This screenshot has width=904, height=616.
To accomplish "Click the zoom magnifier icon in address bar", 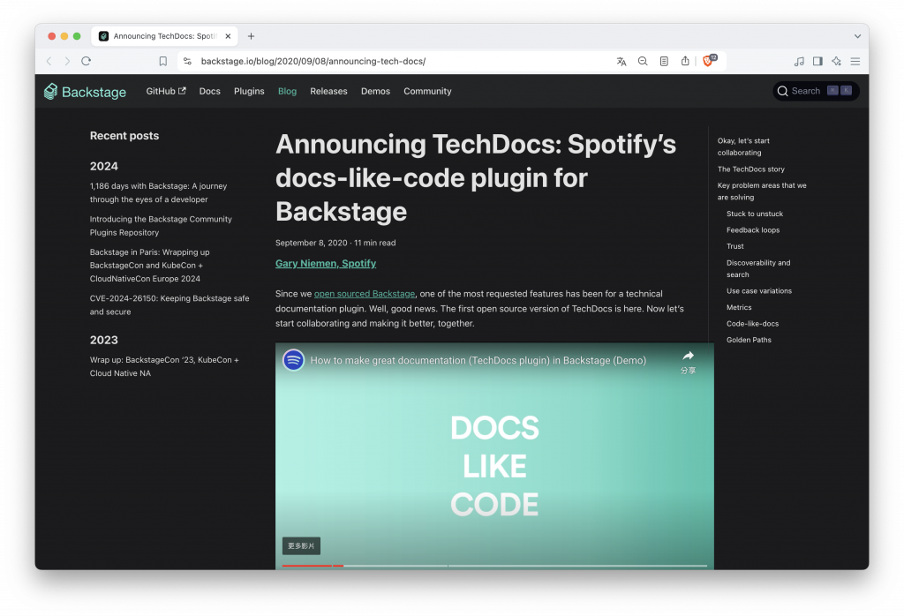I will pyautogui.click(x=643, y=61).
